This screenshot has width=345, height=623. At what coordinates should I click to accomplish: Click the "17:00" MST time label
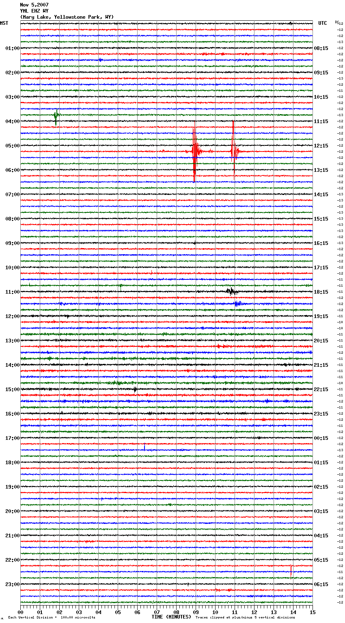13,438
